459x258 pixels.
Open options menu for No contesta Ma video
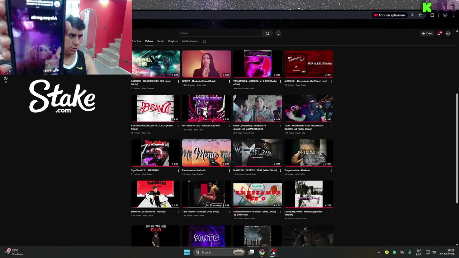click(332, 81)
